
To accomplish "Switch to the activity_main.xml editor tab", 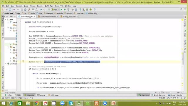I will pyautogui.click(x=69, y=16).
